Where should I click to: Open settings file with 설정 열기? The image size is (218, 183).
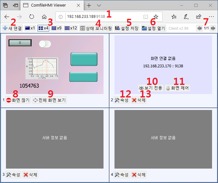[153, 28]
